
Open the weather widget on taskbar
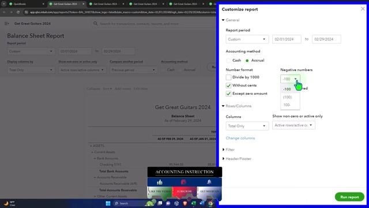point(9,203)
